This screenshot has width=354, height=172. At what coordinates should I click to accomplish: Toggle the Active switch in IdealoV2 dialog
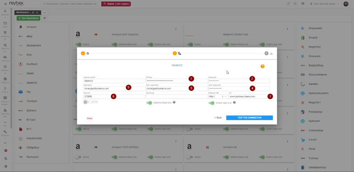[x=87, y=102]
